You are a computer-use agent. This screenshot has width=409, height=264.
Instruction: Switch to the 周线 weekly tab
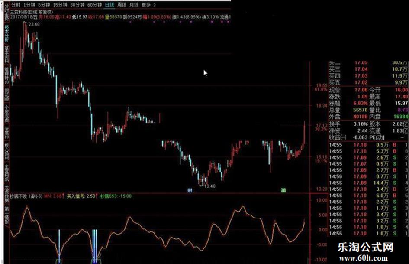click(122, 5)
